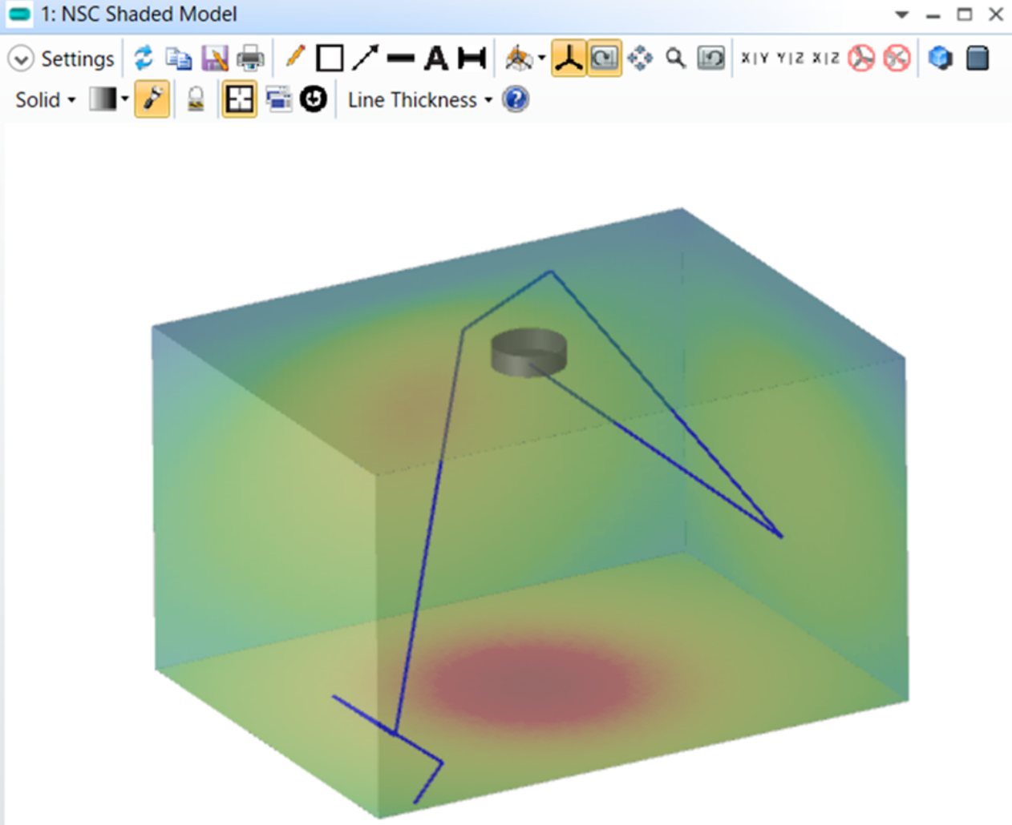Open the Solid render mode dropdown
The height and width of the screenshot is (825, 1012).
(x=45, y=100)
